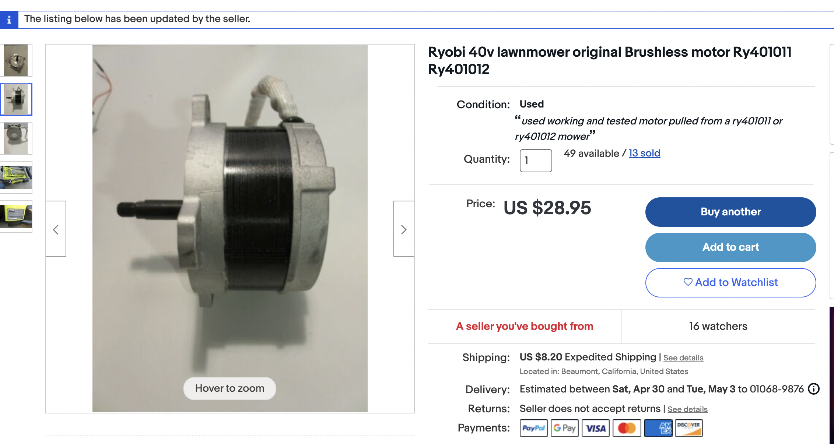Click the blue info icon in notice bar
Screen dimensions: 834x444
pos(9,20)
